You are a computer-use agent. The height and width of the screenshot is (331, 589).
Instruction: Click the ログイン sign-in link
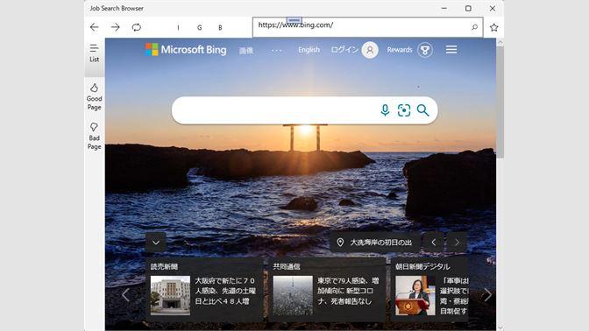[x=344, y=50]
